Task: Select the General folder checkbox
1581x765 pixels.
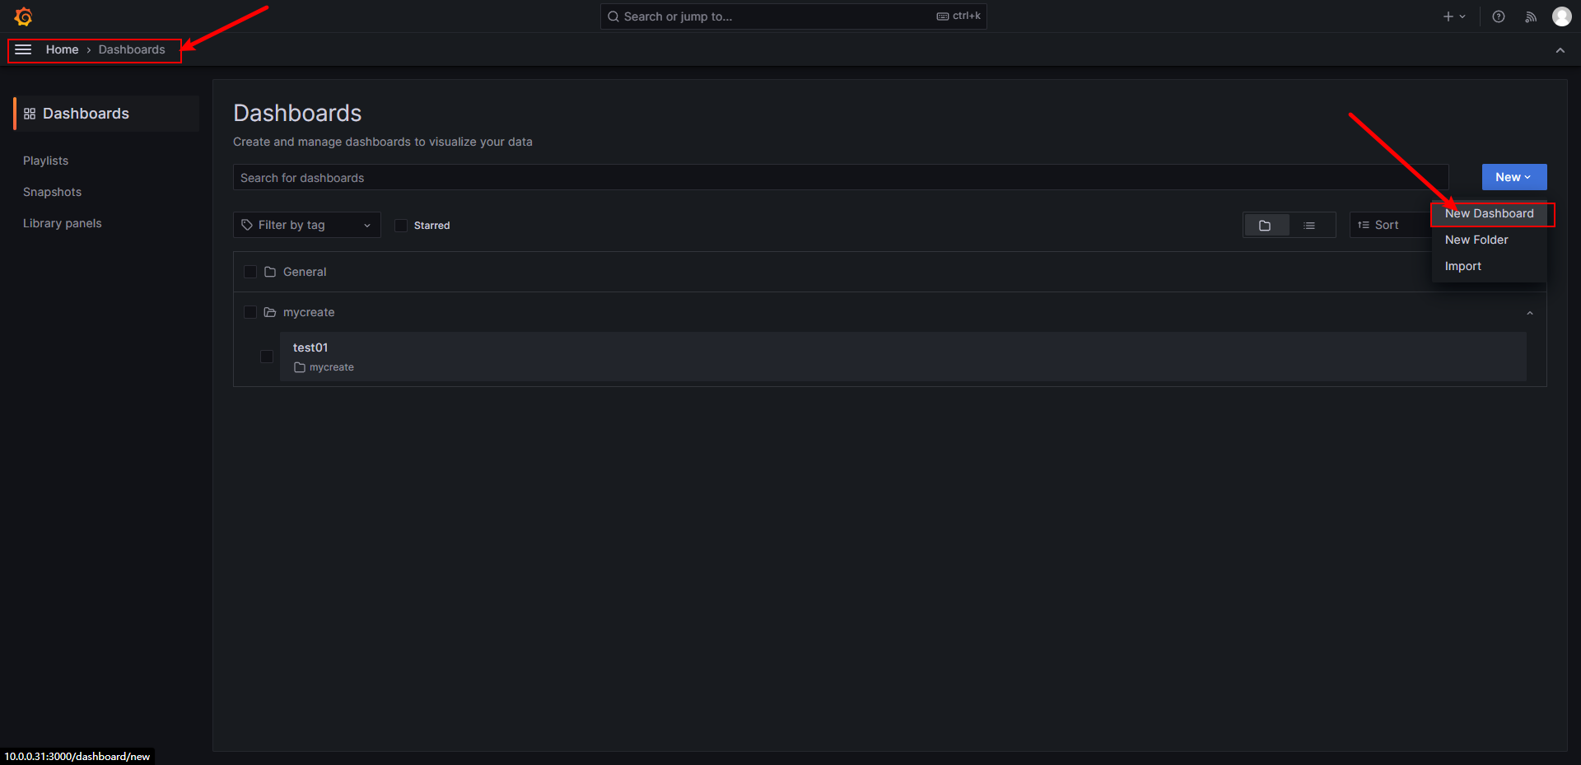Action: [250, 272]
